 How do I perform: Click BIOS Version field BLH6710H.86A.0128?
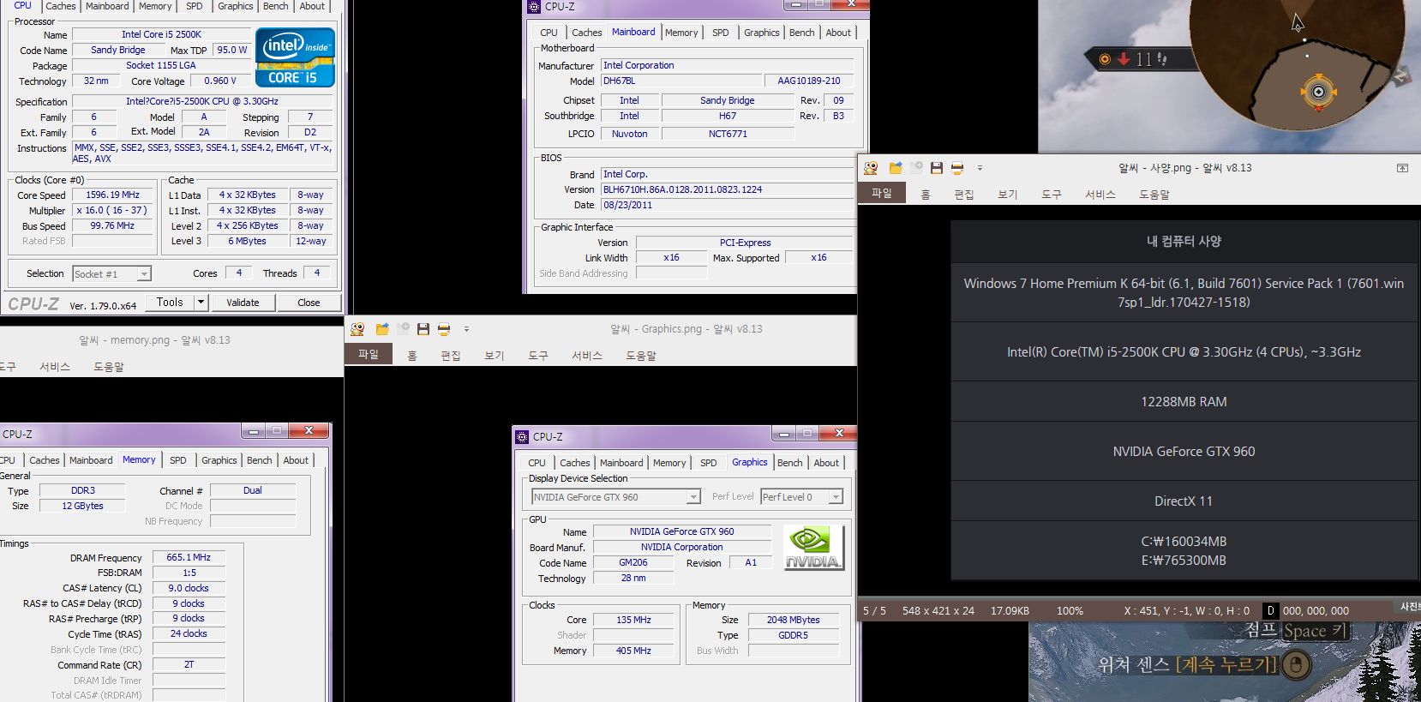click(x=727, y=190)
